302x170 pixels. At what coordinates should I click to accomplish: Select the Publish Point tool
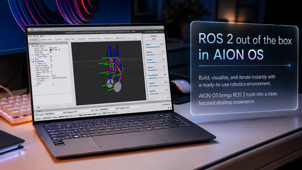(121, 38)
